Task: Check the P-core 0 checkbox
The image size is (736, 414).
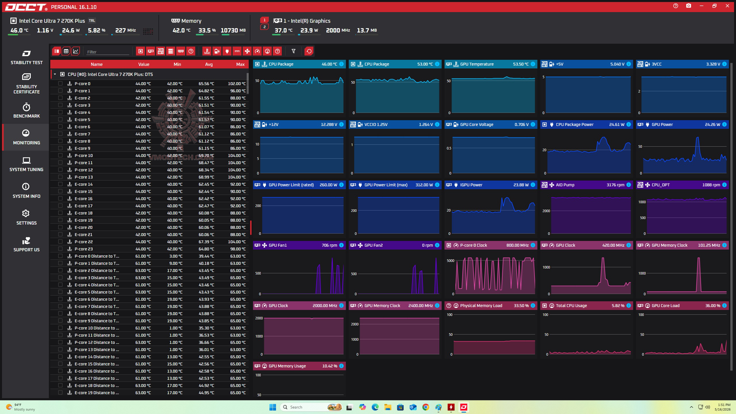Action: (60, 83)
